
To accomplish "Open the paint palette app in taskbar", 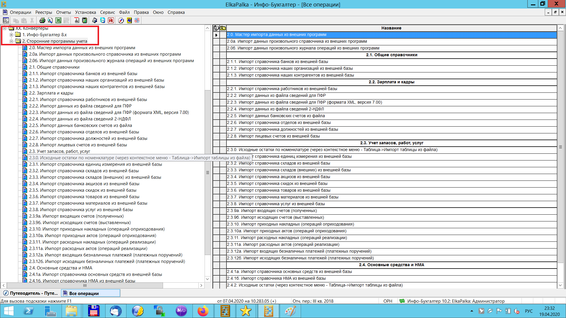I will (290, 311).
